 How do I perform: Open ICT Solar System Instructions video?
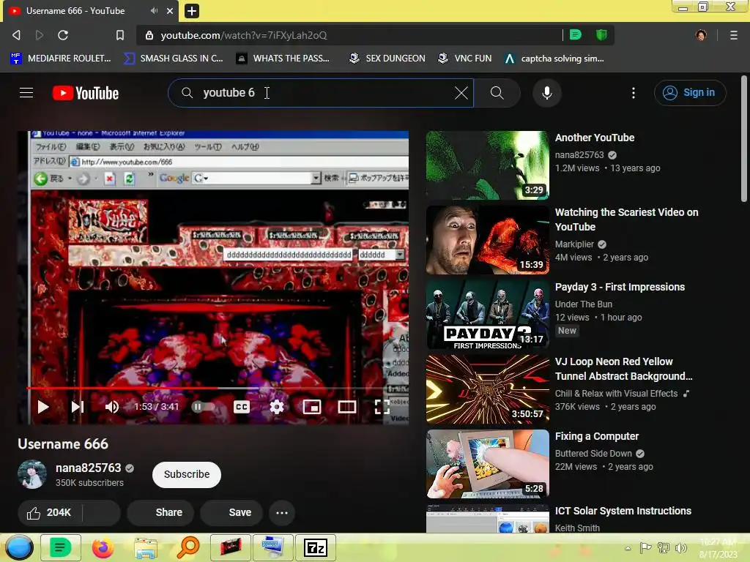pyautogui.click(x=623, y=511)
